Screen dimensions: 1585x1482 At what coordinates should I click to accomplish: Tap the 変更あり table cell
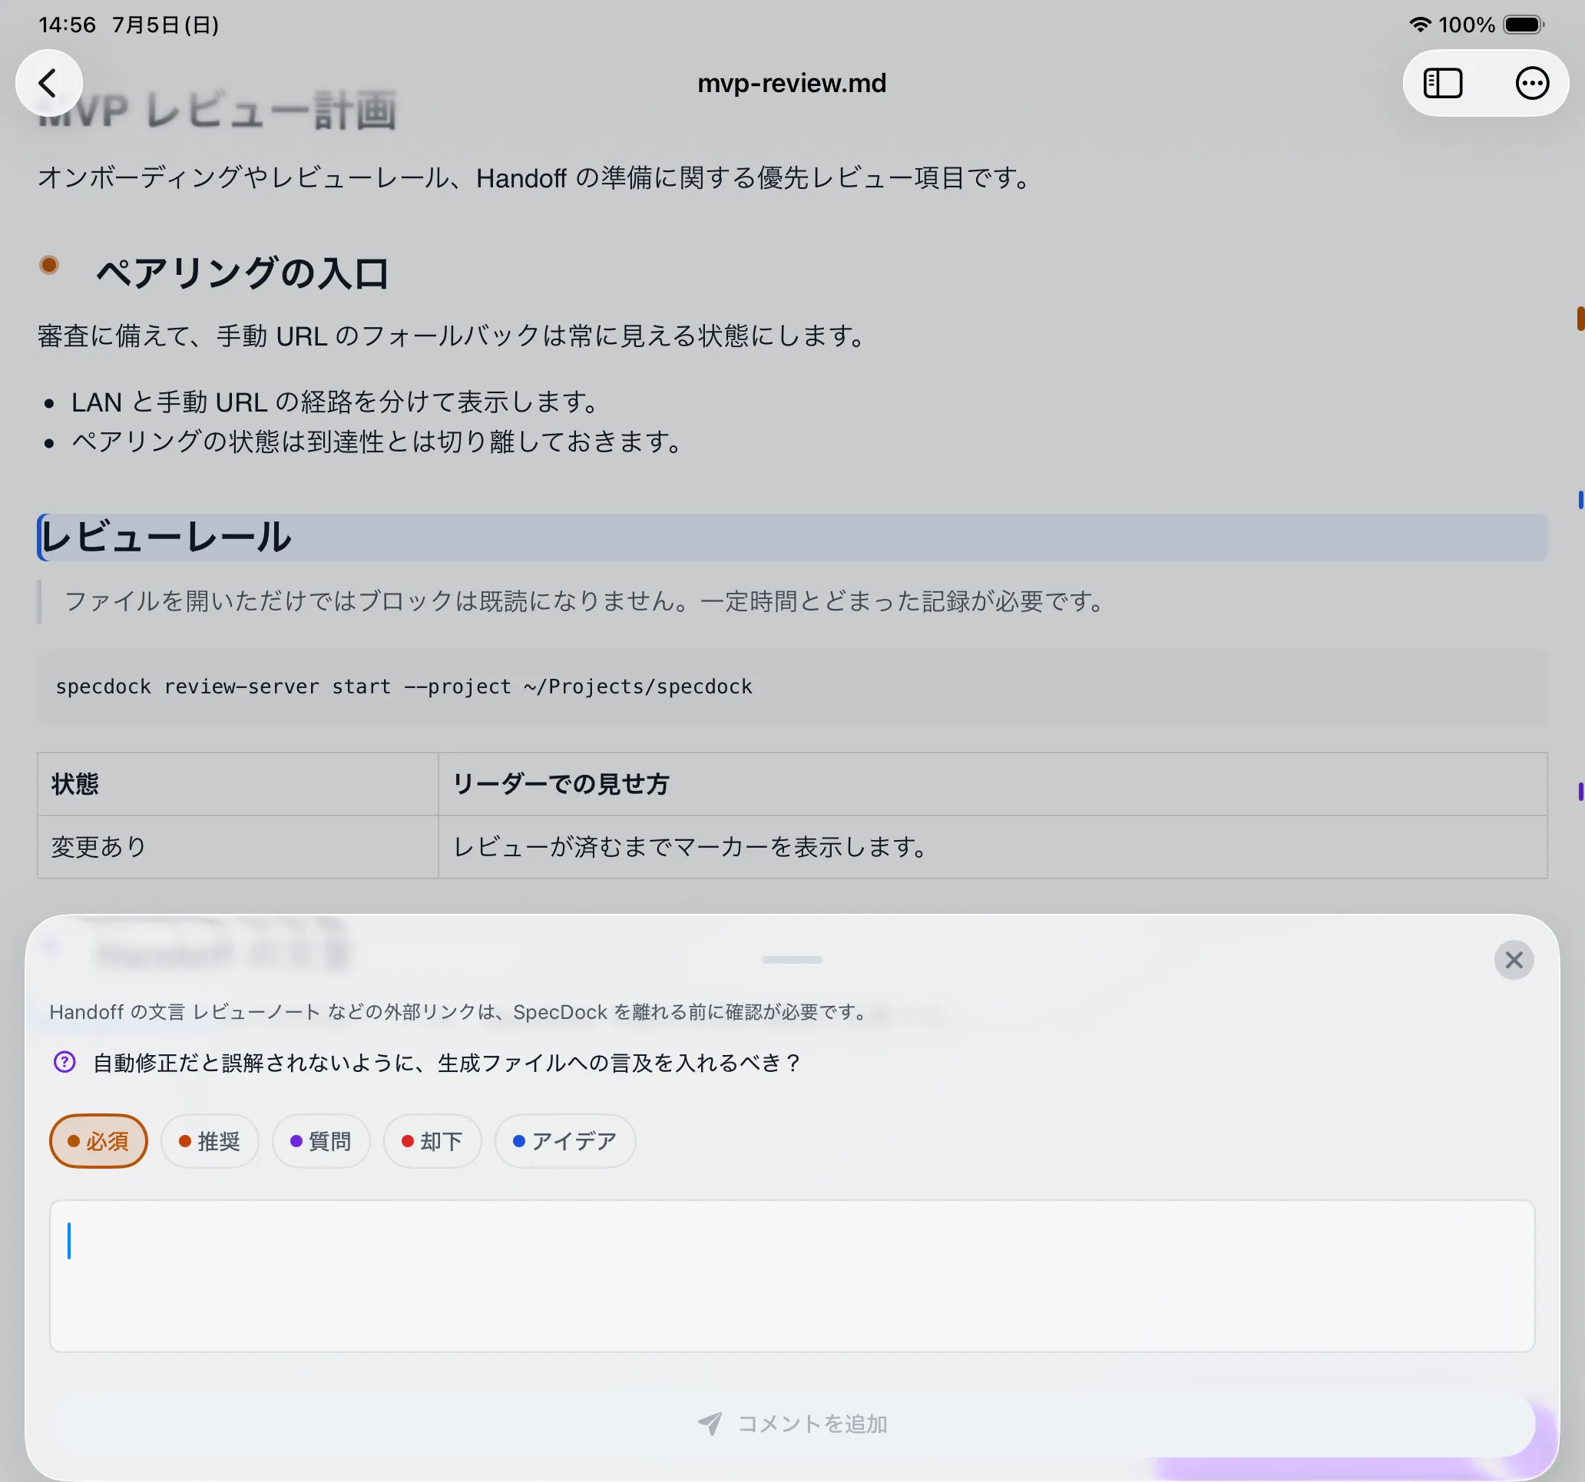(x=237, y=847)
